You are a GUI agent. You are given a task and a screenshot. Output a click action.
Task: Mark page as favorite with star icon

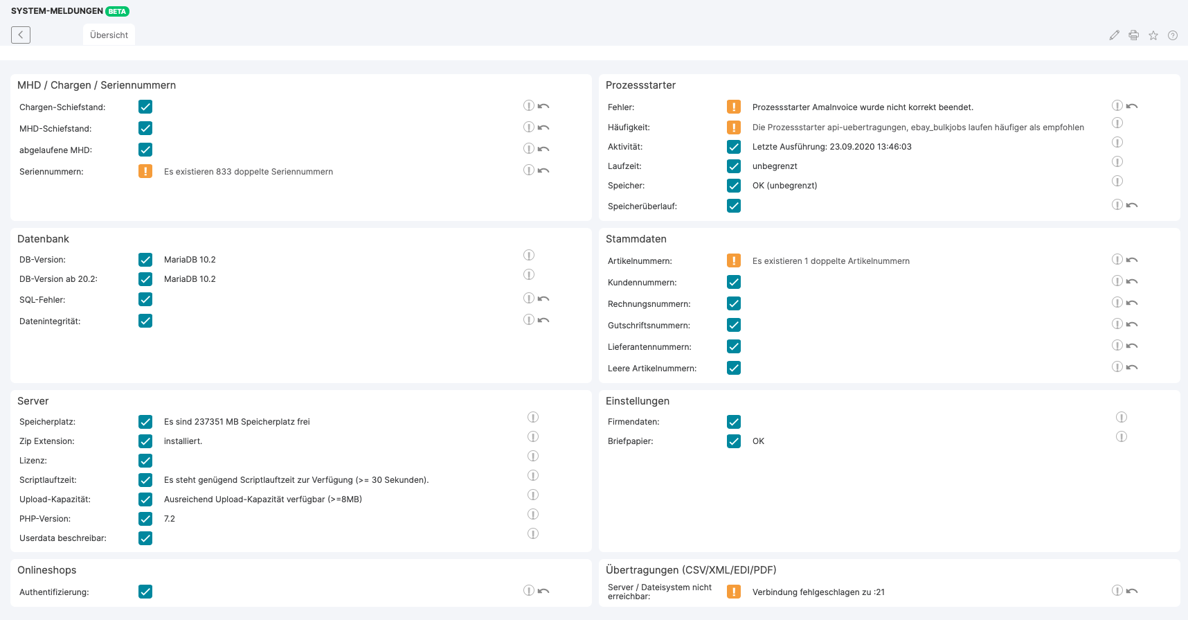[x=1153, y=35]
